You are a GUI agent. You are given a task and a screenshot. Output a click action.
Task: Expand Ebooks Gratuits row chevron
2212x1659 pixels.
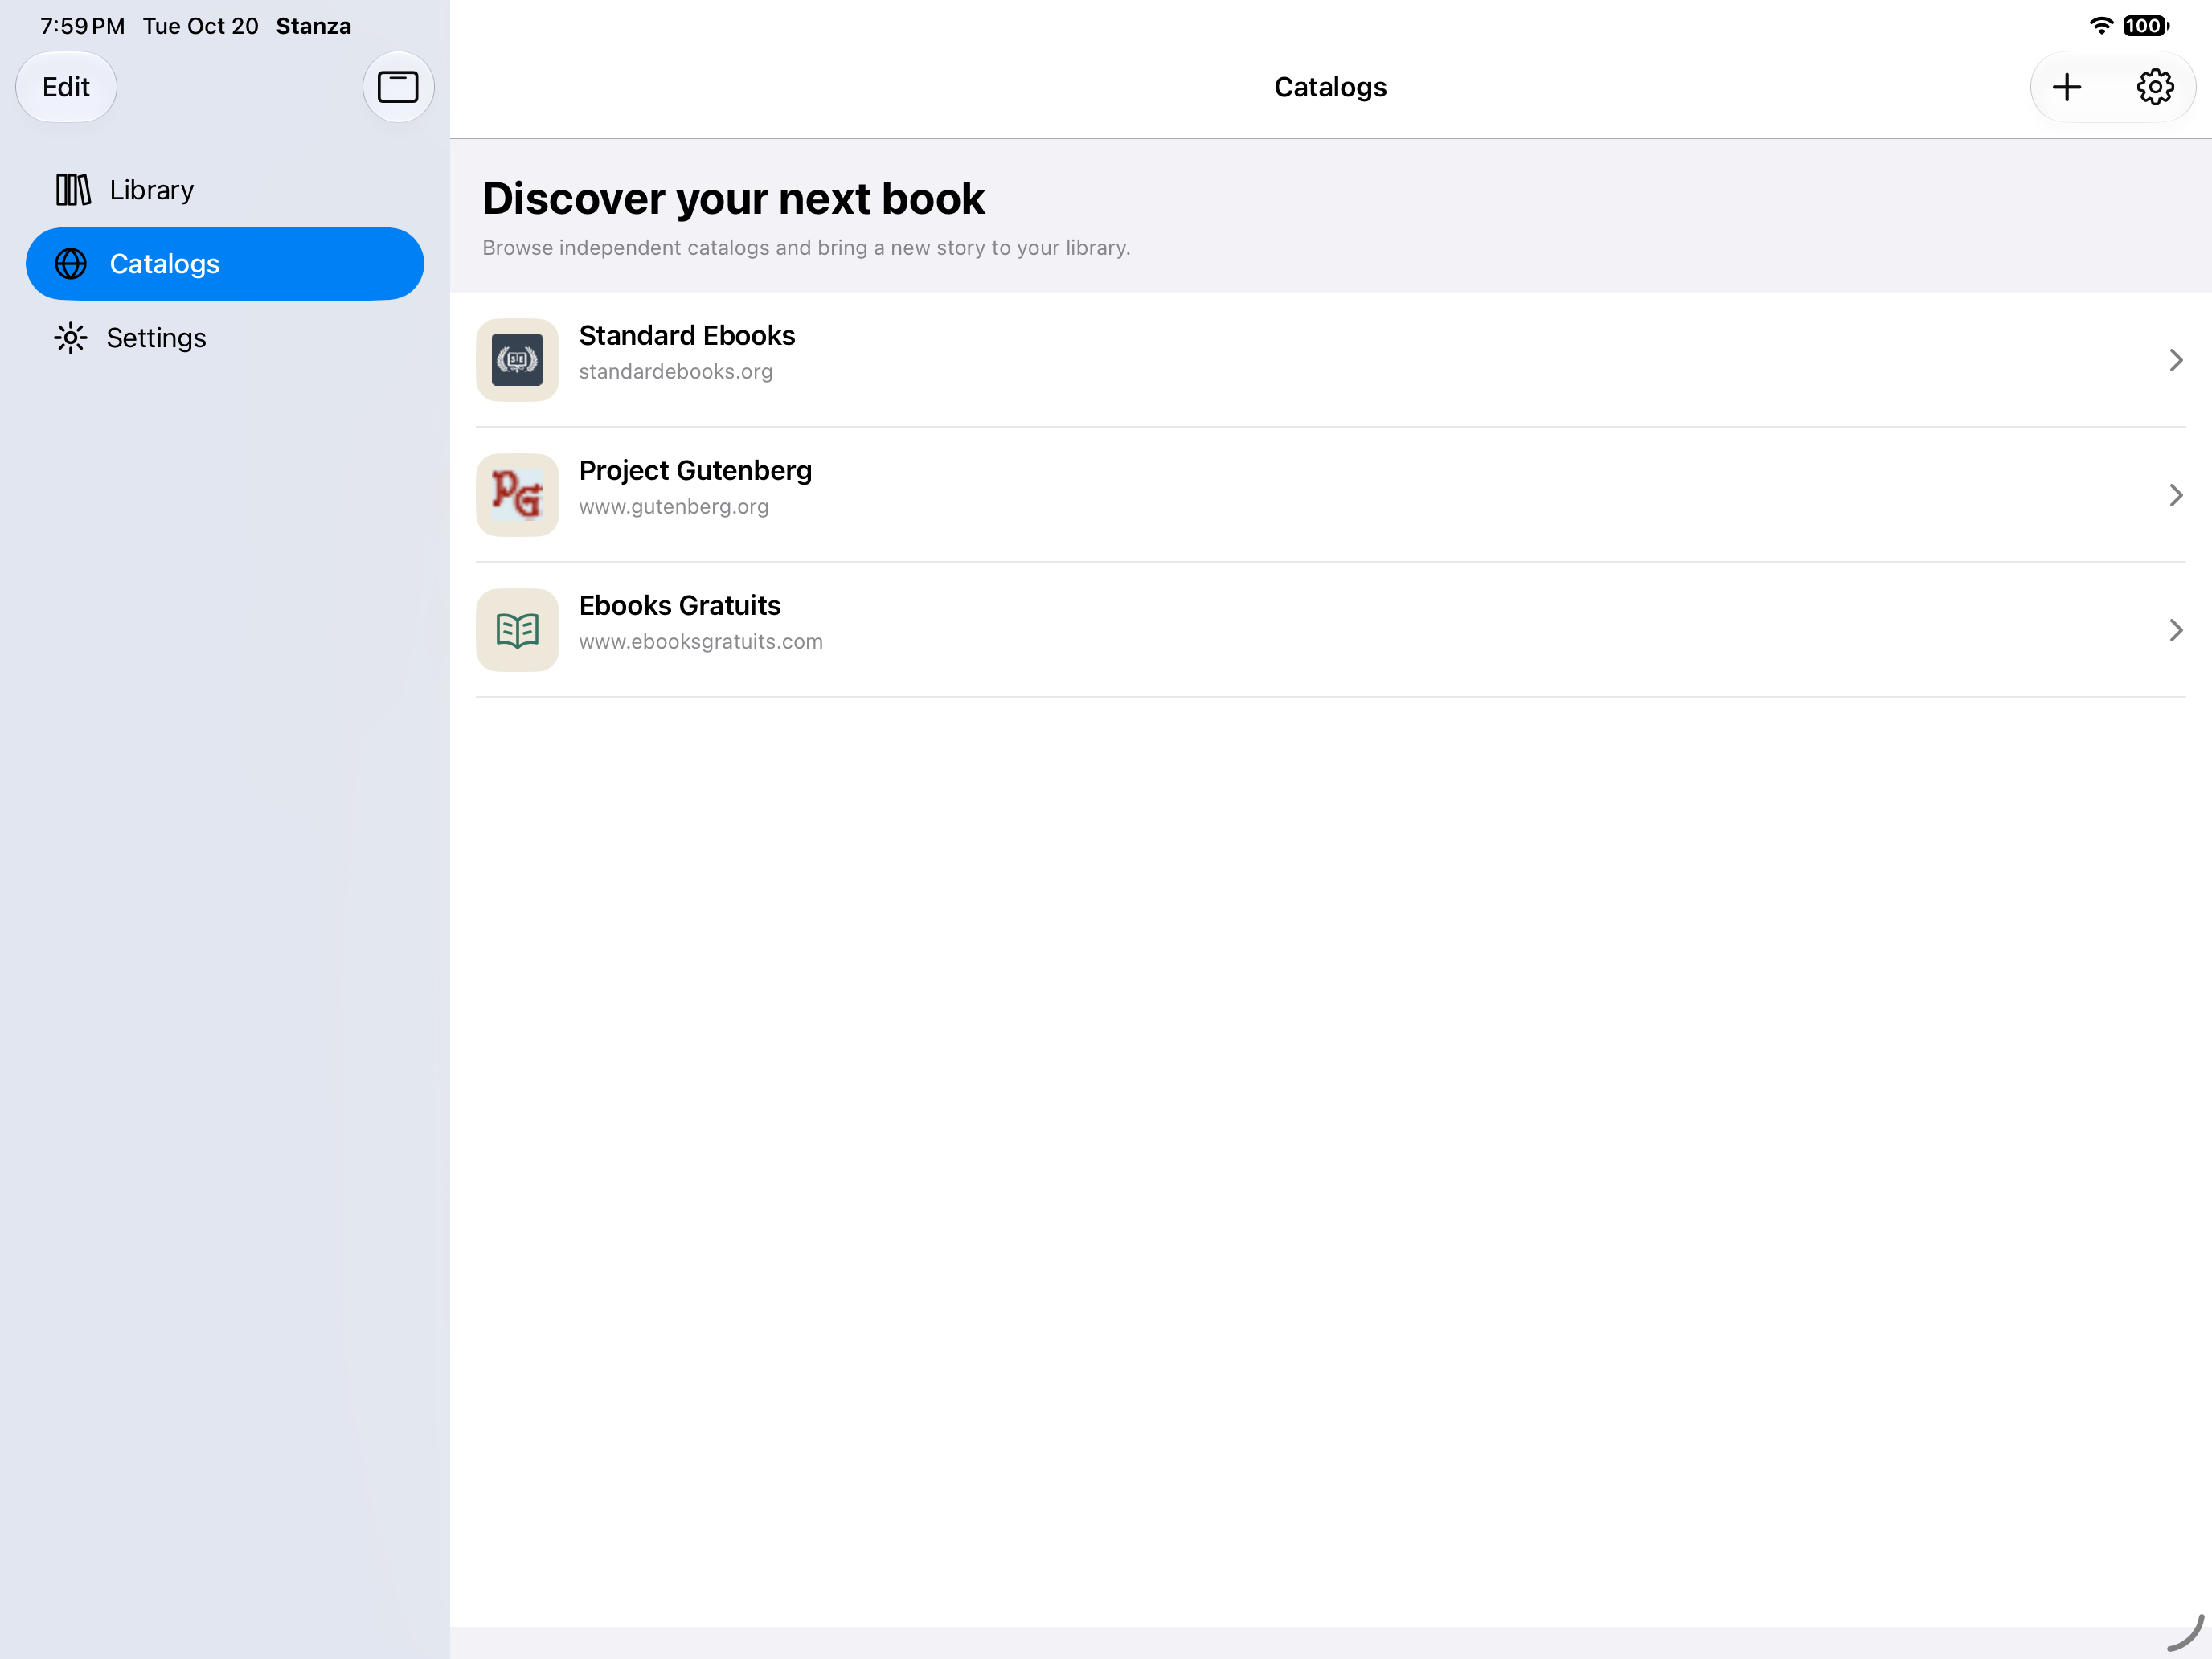(x=2175, y=630)
